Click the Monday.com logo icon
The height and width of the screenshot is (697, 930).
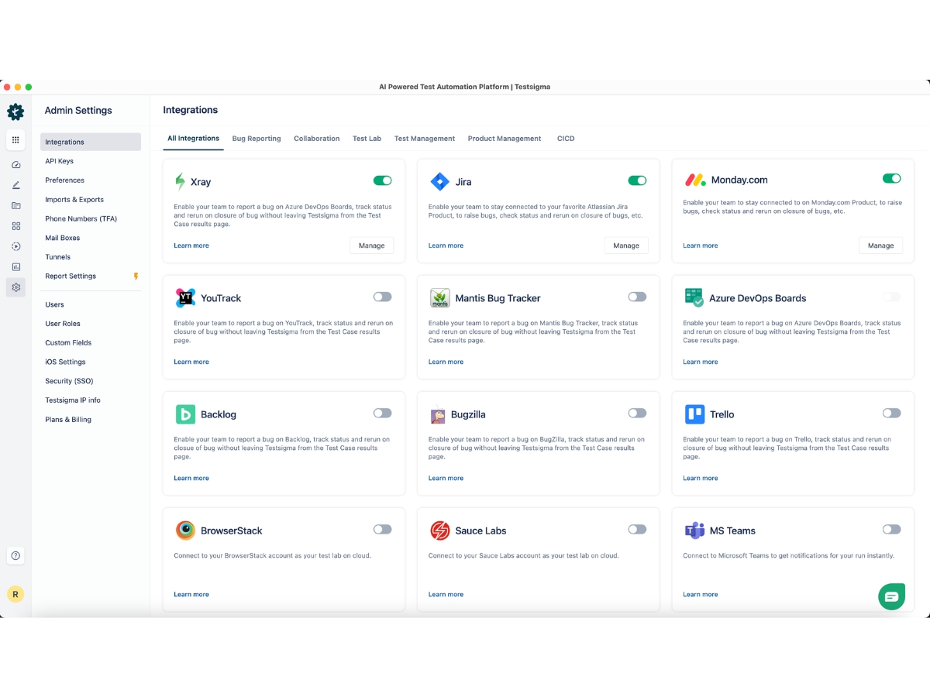click(x=695, y=180)
